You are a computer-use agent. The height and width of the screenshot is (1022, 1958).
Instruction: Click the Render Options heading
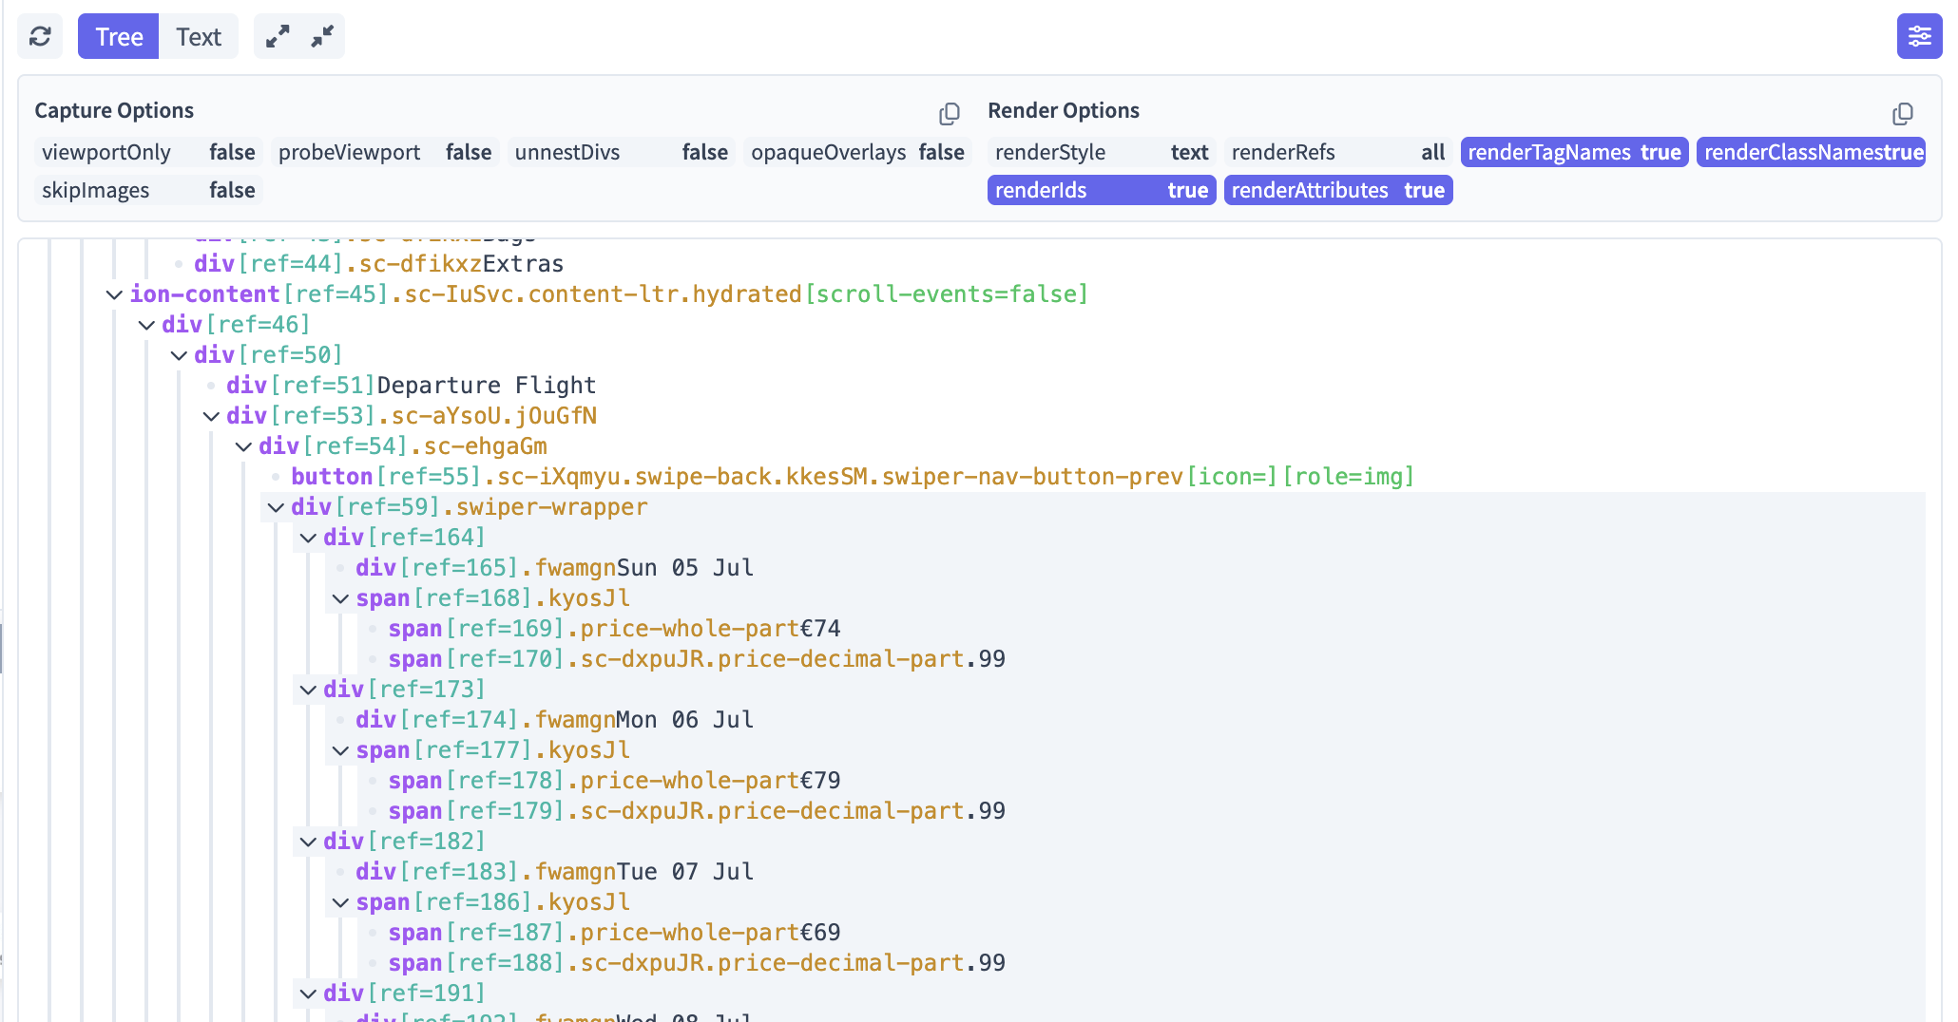1064,110
